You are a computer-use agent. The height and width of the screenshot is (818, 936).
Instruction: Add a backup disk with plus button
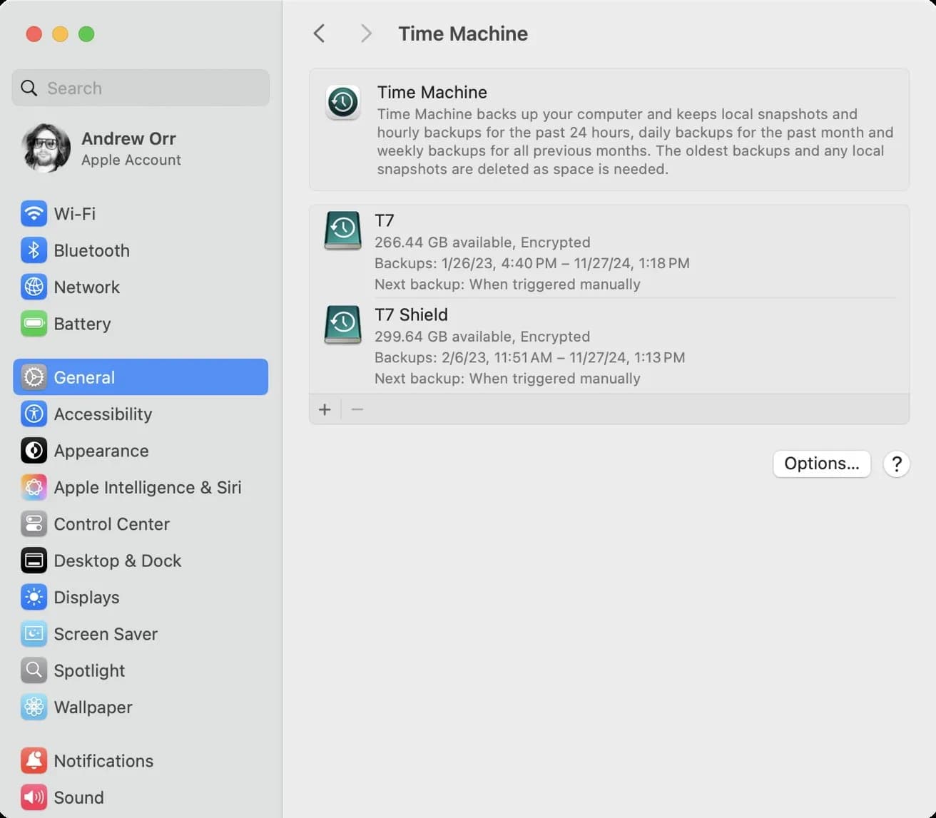tap(325, 409)
